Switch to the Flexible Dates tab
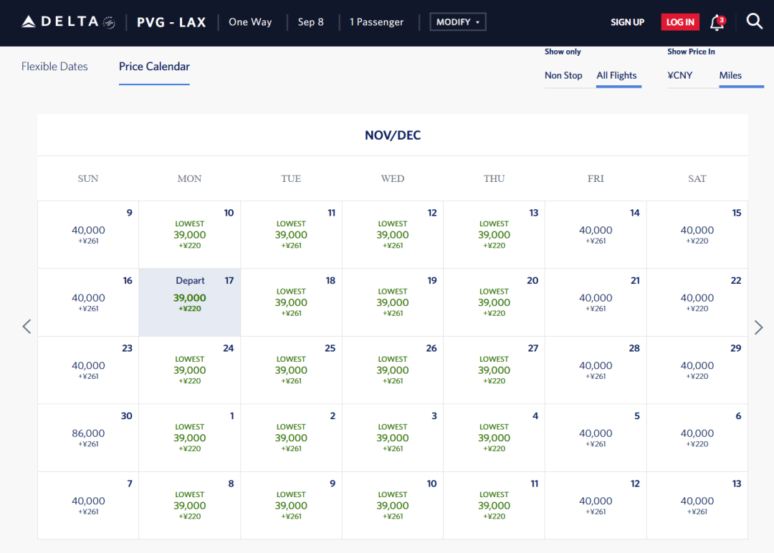This screenshot has width=774, height=553. point(54,67)
